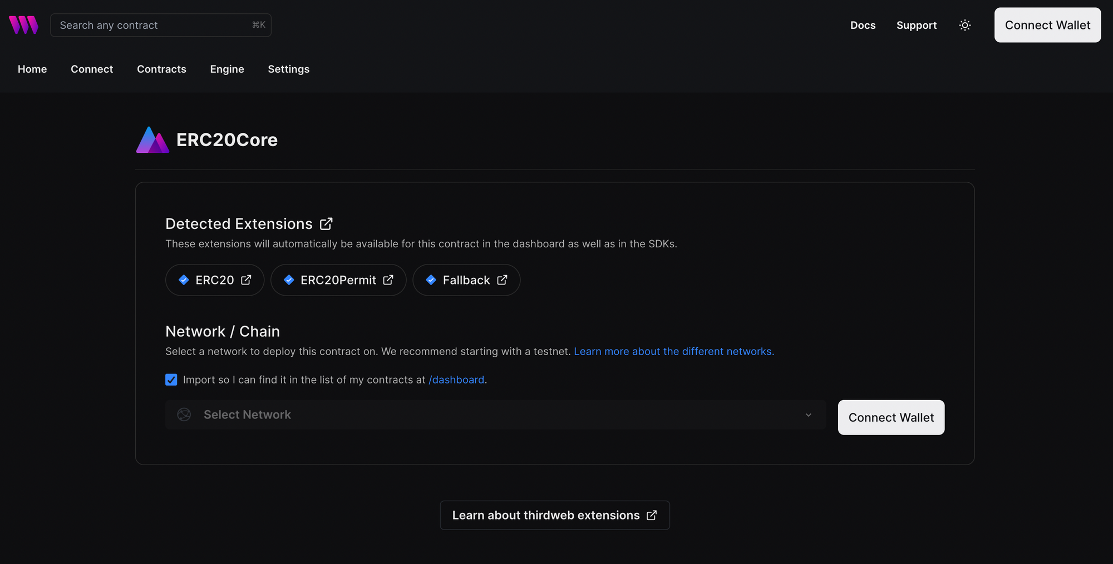Expand the network list via the chevron
The width and height of the screenshot is (1113, 564).
[x=809, y=415]
